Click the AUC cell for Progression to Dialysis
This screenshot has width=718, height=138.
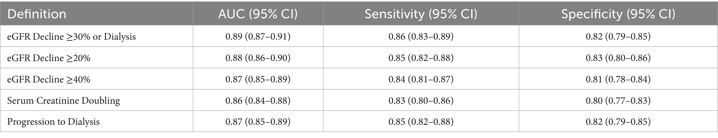point(258,122)
